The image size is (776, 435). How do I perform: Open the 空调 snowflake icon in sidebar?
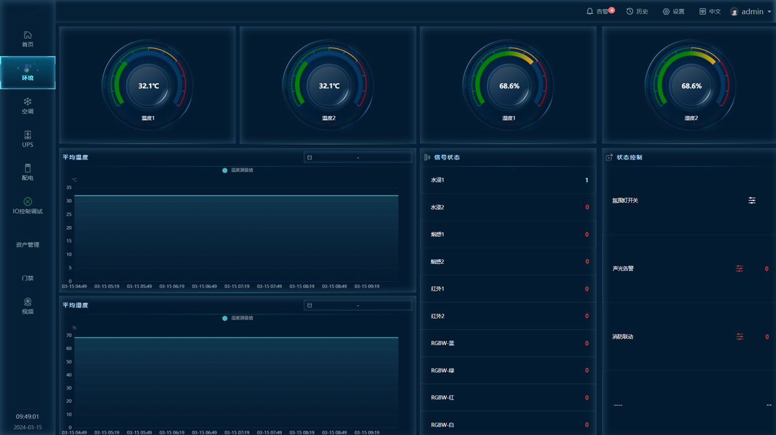tap(27, 101)
